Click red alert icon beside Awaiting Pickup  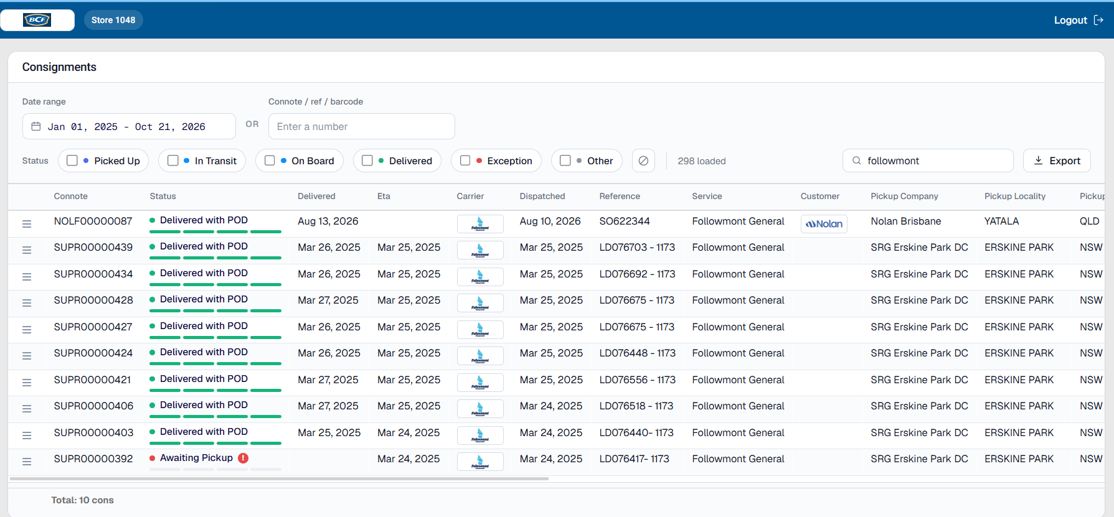pos(243,458)
